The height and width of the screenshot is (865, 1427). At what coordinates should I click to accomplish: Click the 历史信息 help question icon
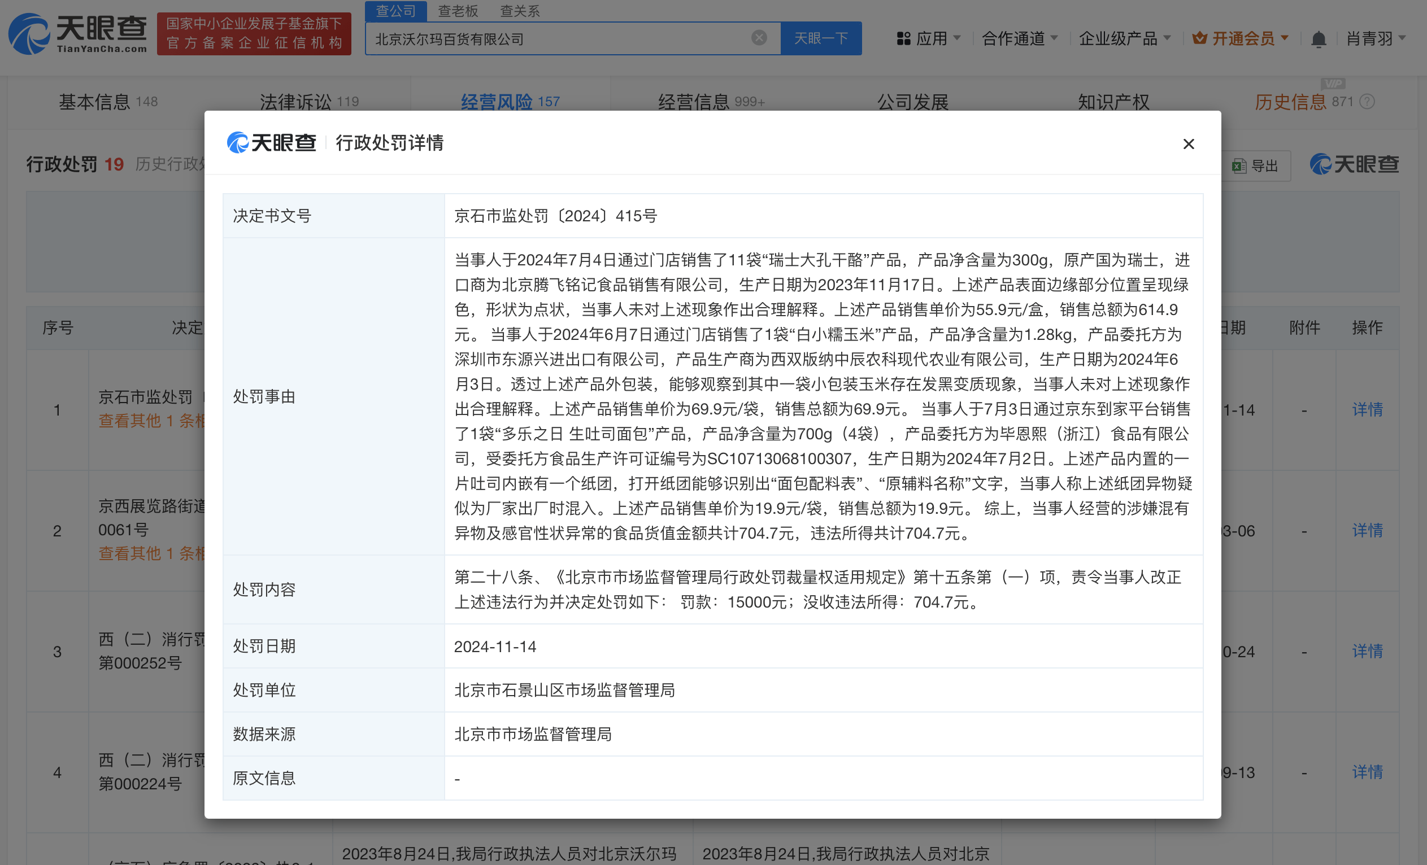coord(1367,102)
